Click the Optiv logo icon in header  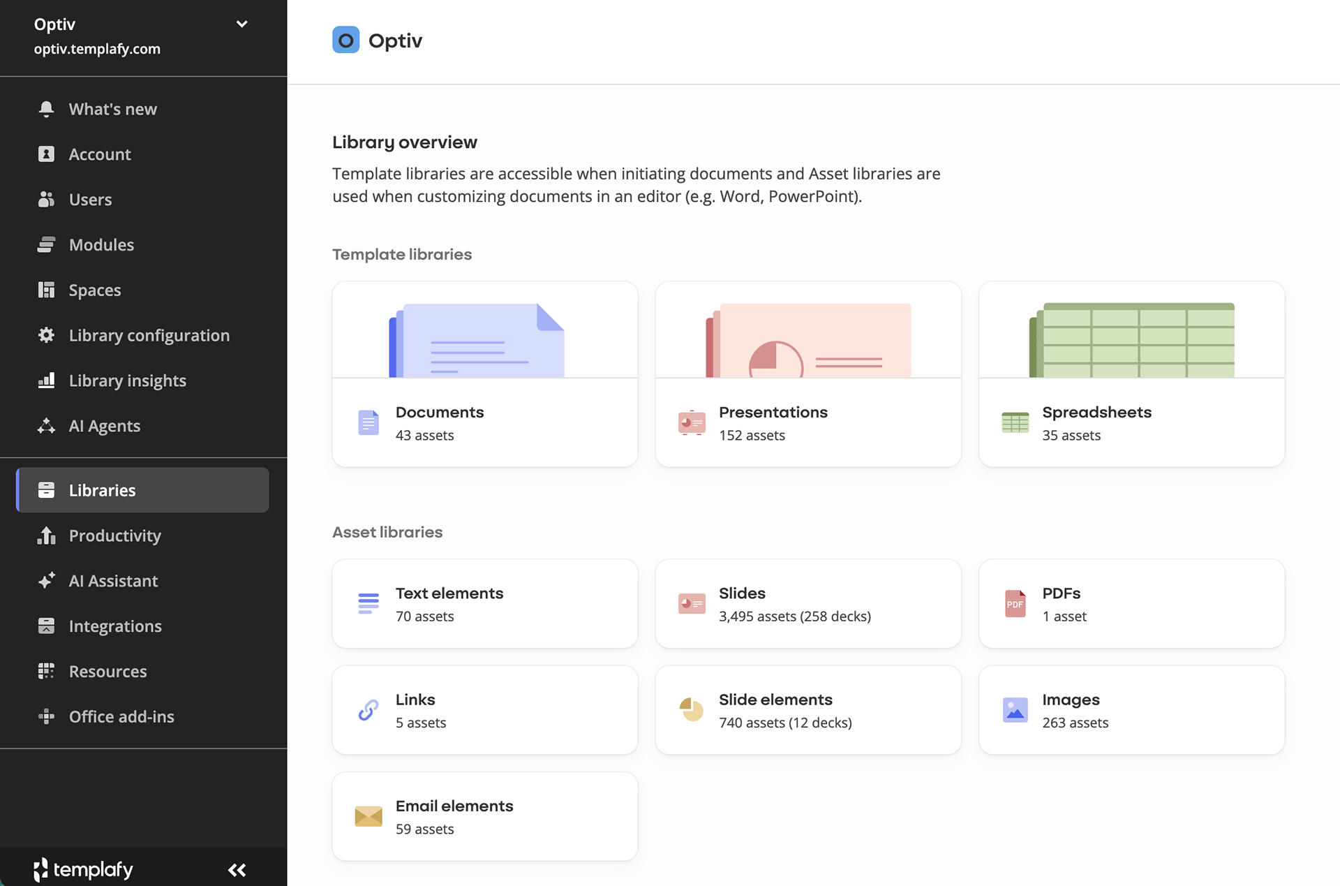click(x=345, y=40)
